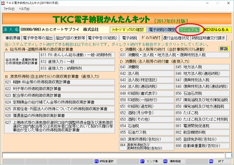Choose 613 直接入力:納期特例
This screenshot has width=234, height=165.
pyautogui.click(x=77, y=69)
